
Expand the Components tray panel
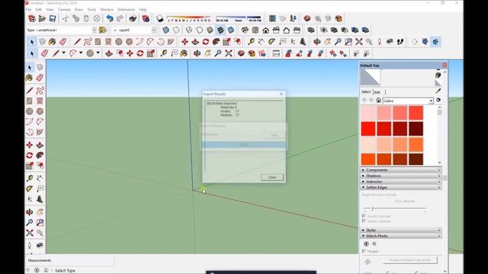point(400,170)
